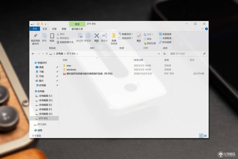Image resolution: width=238 pixels, height=159 pixels.
Task: Click the Copy (复制) ribbon icon
Action: tap(44, 36)
